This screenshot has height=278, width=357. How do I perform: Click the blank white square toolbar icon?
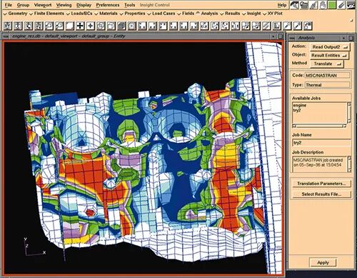coord(70,26)
